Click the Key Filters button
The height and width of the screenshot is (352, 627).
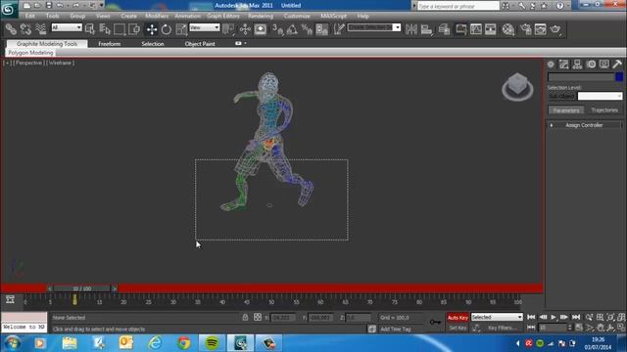point(502,329)
